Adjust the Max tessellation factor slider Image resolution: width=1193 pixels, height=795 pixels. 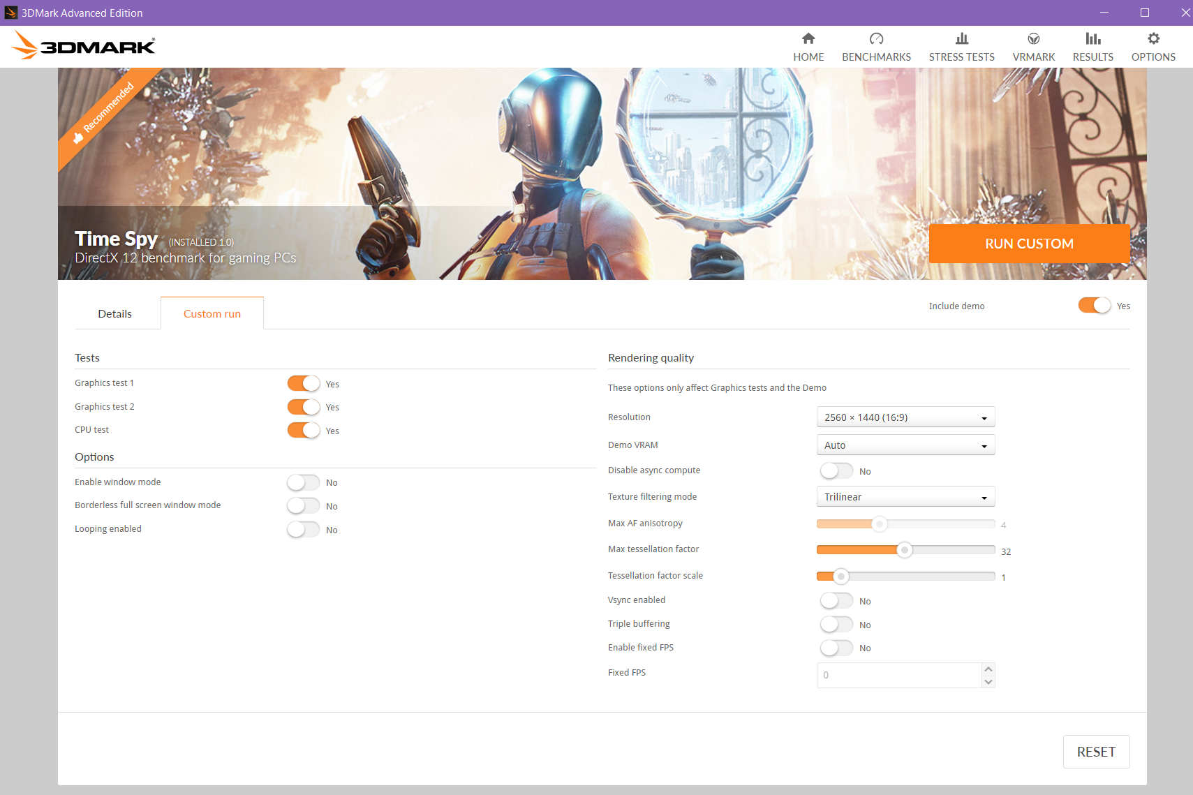point(905,550)
